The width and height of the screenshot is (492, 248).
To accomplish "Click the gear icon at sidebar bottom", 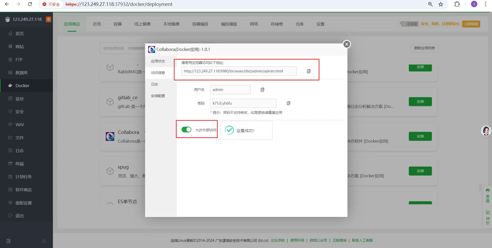I will (44, 241).
